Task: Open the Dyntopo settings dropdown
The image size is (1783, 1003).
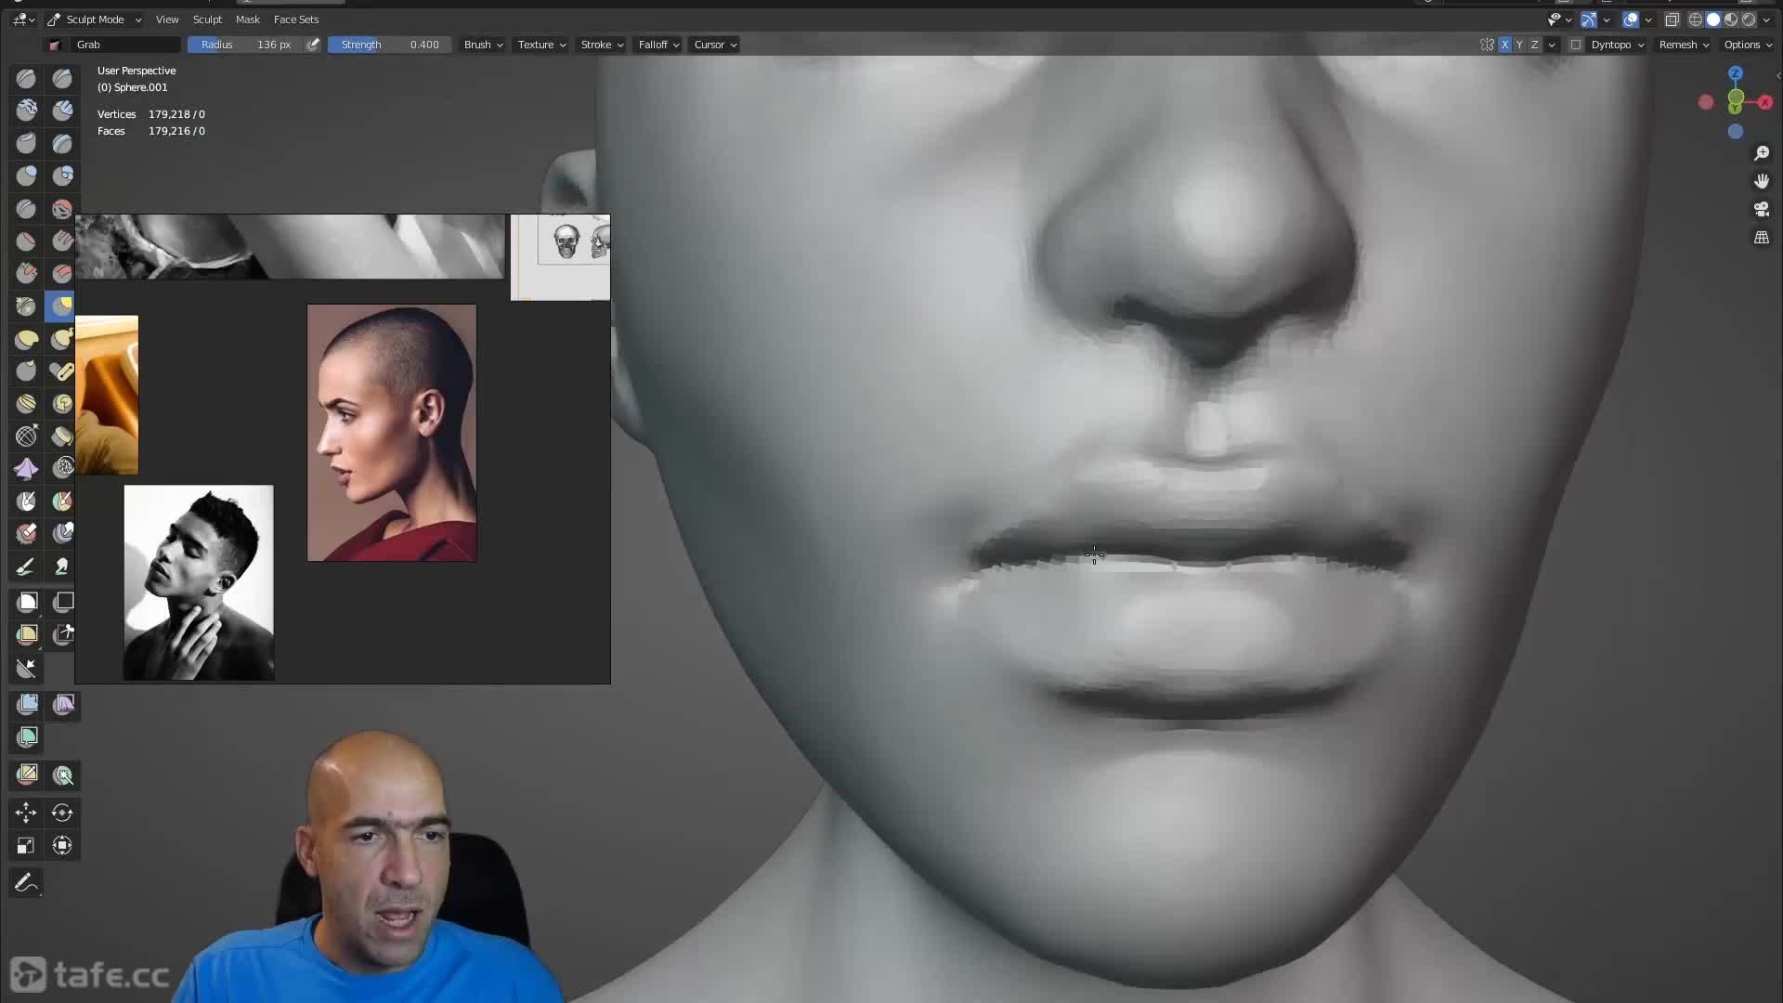Action: [x=1618, y=45]
